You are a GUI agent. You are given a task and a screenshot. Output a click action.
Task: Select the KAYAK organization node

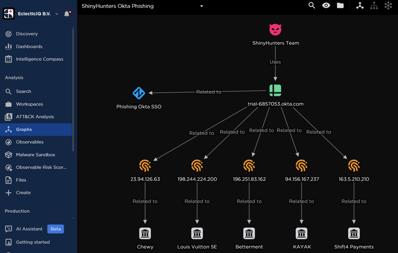[x=302, y=234]
